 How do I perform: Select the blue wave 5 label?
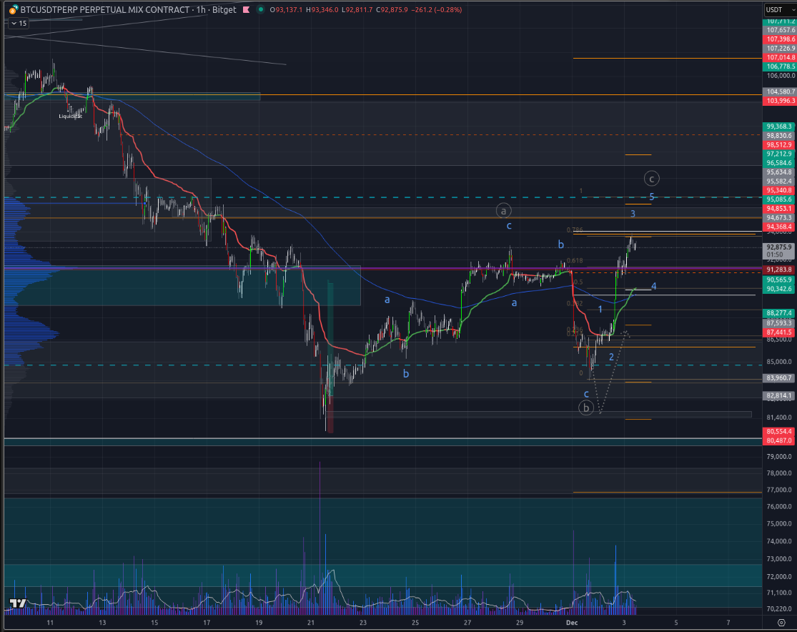(x=652, y=197)
